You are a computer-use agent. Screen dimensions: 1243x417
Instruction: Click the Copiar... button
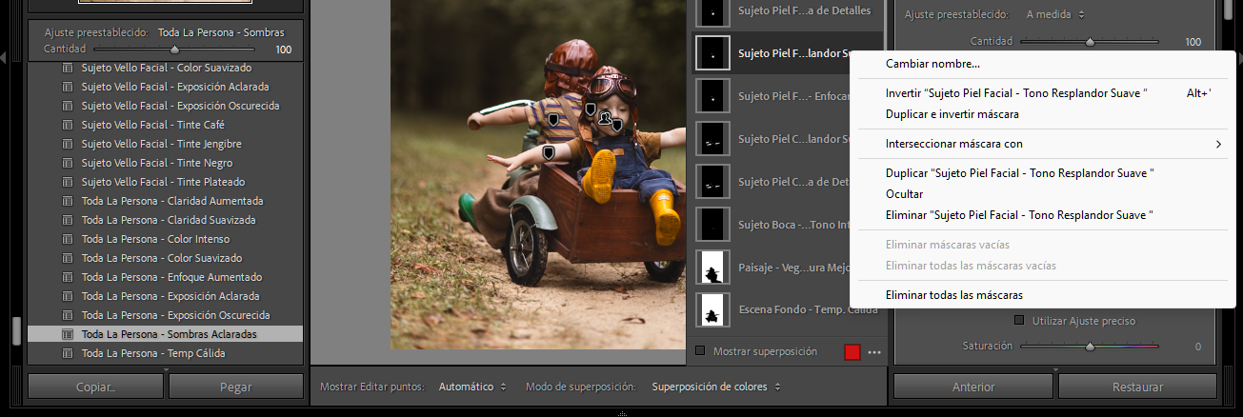click(x=95, y=387)
